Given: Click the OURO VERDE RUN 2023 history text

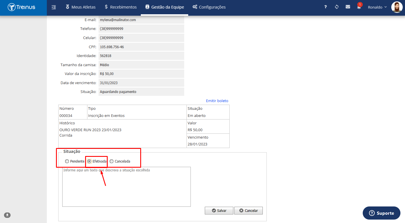Looking at the screenshot, I should [x=90, y=130].
